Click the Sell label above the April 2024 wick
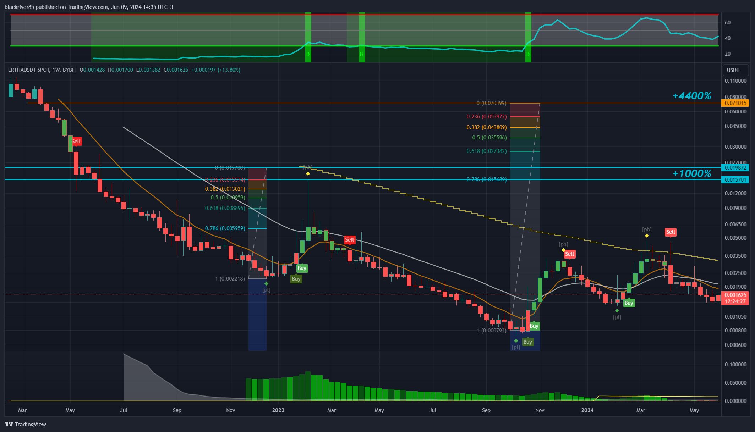Image resolution: width=755 pixels, height=432 pixels. [671, 232]
